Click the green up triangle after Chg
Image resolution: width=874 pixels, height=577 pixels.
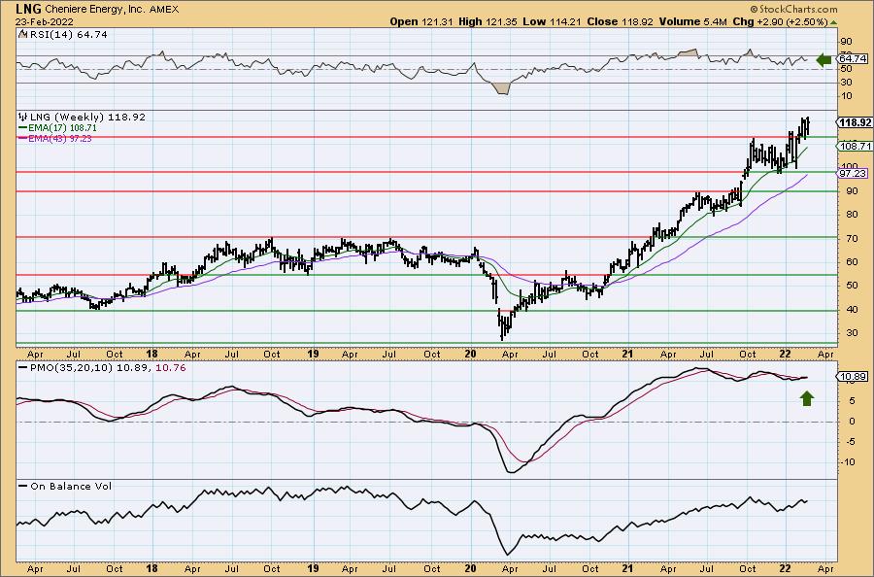click(x=834, y=22)
